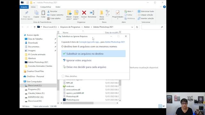205x115 pixels.
Task: Click the red Excluir X icon
Action: click(84, 13)
